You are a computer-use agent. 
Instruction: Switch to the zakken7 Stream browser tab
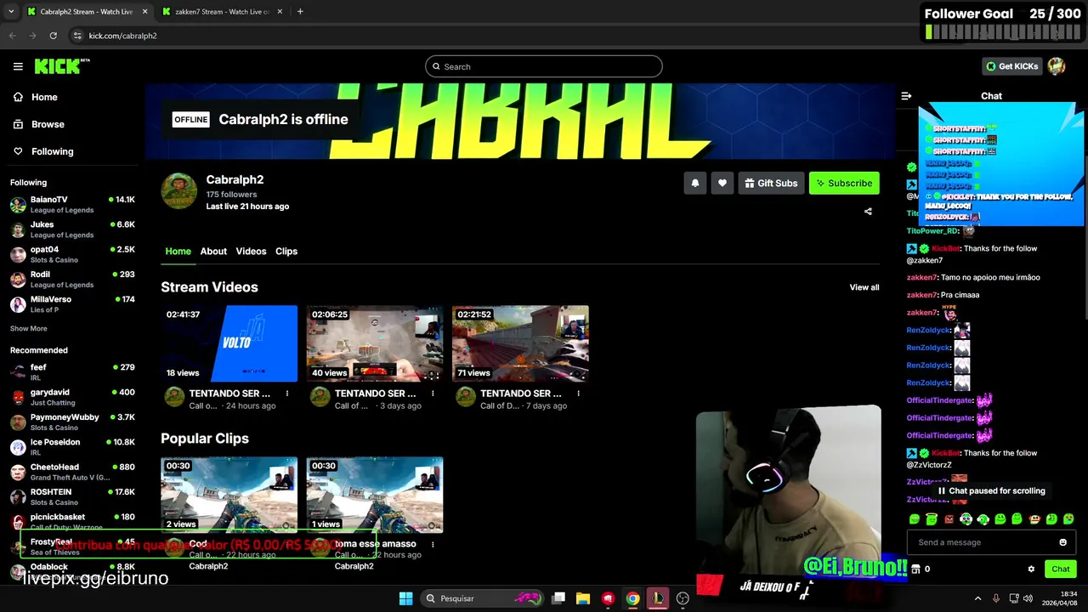point(222,12)
